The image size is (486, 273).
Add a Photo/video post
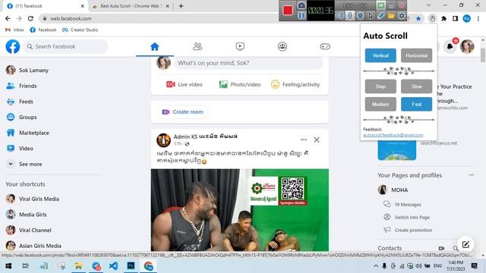tap(240, 84)
